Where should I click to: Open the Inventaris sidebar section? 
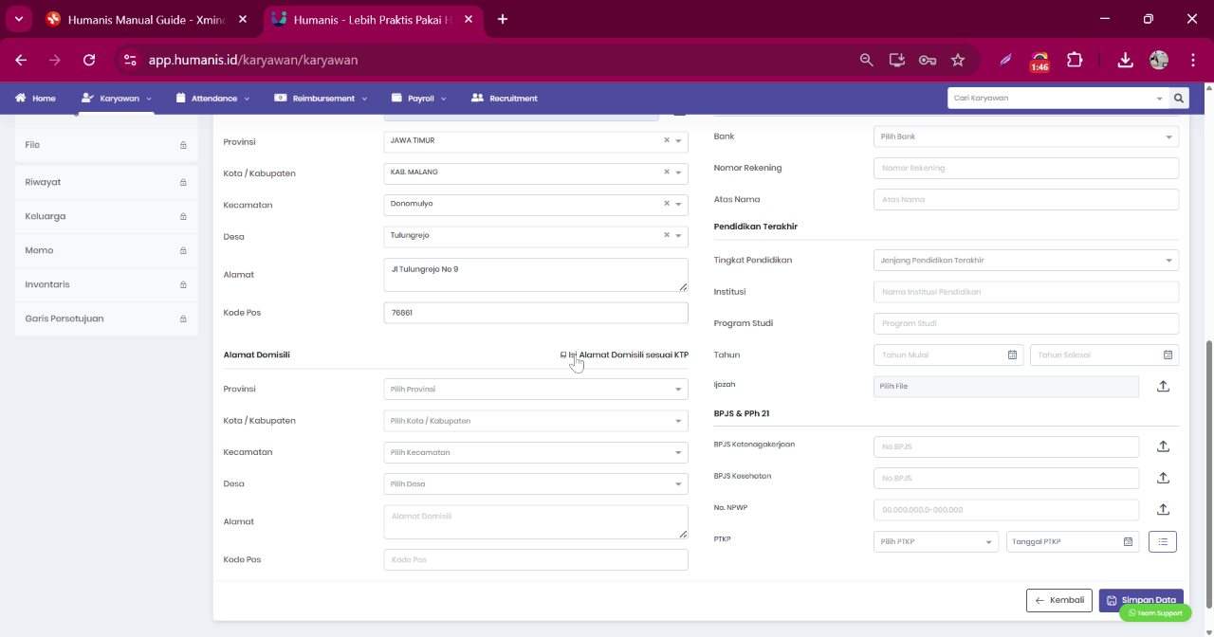tap(106, 284)
